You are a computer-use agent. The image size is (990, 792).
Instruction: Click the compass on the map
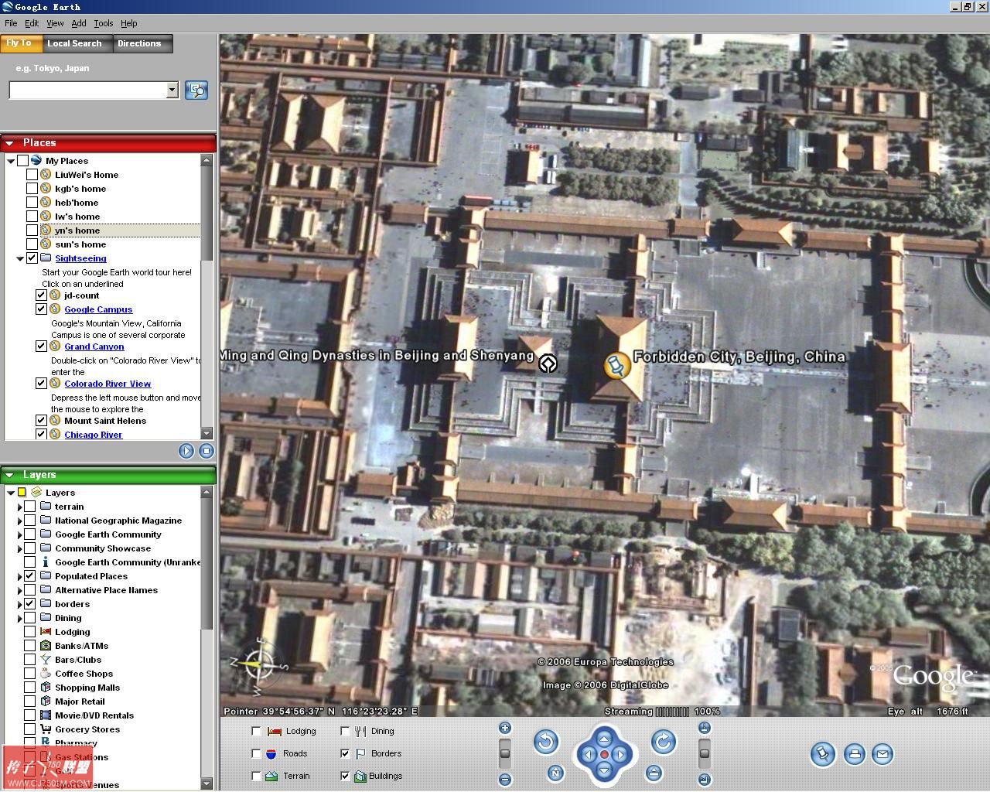coord(258,664)
